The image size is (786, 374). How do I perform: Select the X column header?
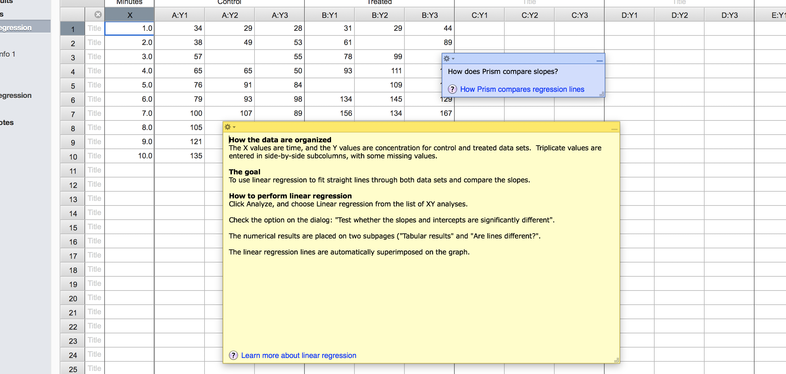(x=130, y=15)
